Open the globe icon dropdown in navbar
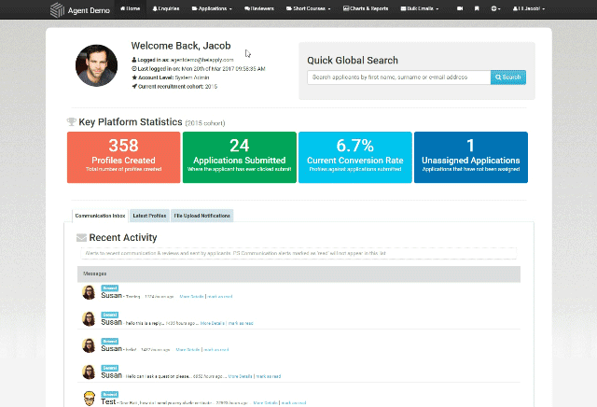 click(496, 8)
